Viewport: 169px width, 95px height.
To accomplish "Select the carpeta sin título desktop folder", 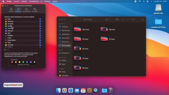I will pos(158,23).
